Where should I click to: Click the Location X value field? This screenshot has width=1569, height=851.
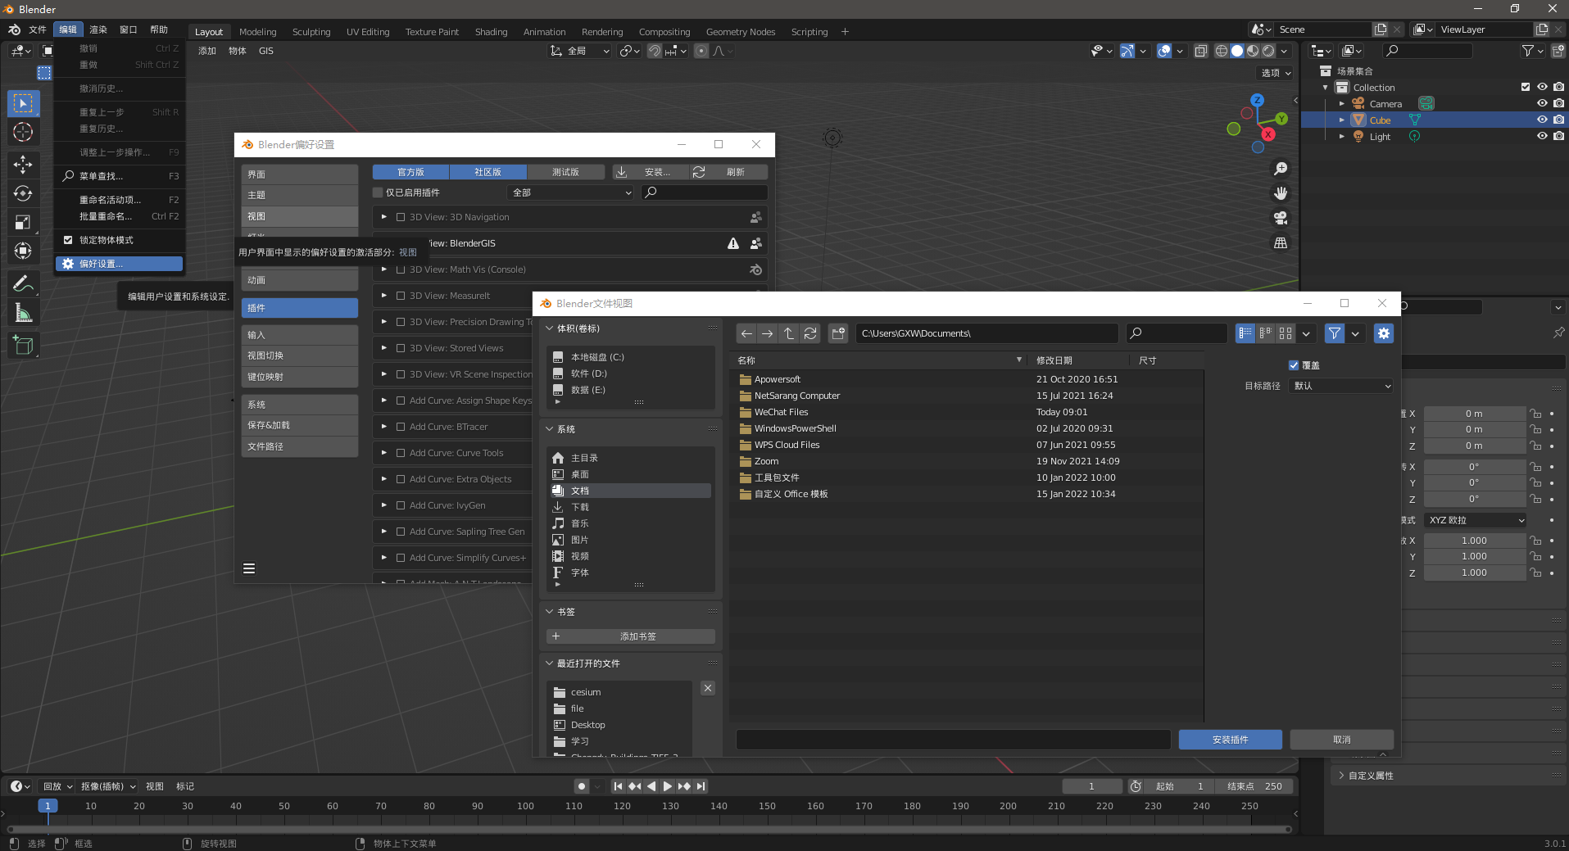pyautogui.click(x=1474, y=414)
